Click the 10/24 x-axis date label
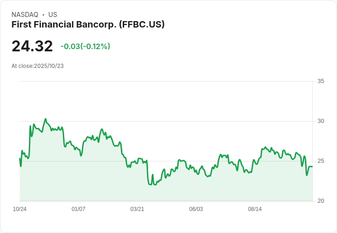Screen dimensions: 337x233 [20, 209]
